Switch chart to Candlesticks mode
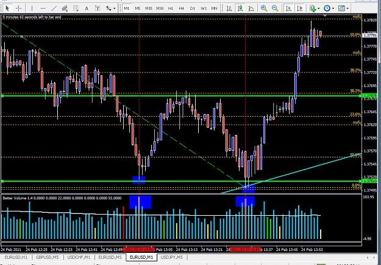 click(240, 9)
